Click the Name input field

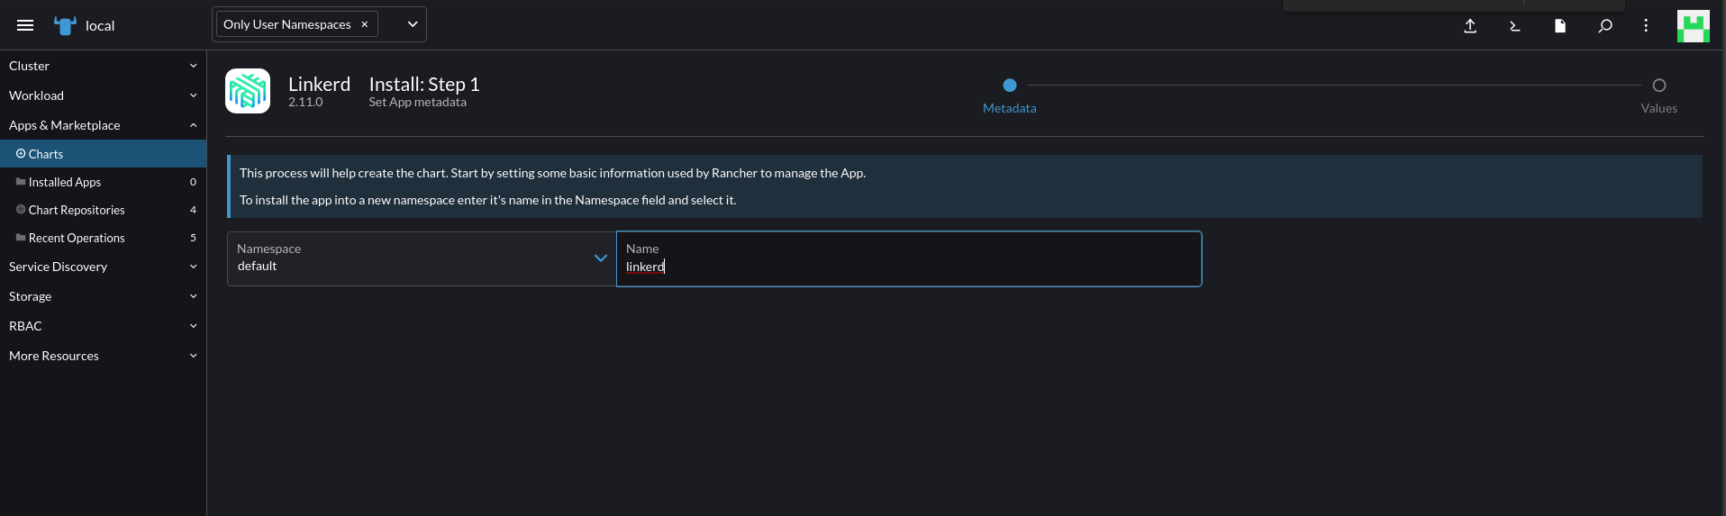[x=908, y=267]
